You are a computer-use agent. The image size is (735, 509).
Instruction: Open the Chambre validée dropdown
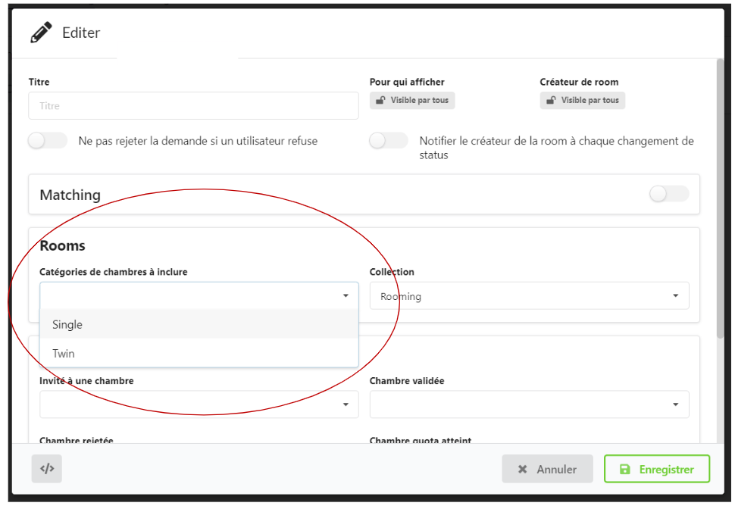pyautogui.click(x=529, y=404)
